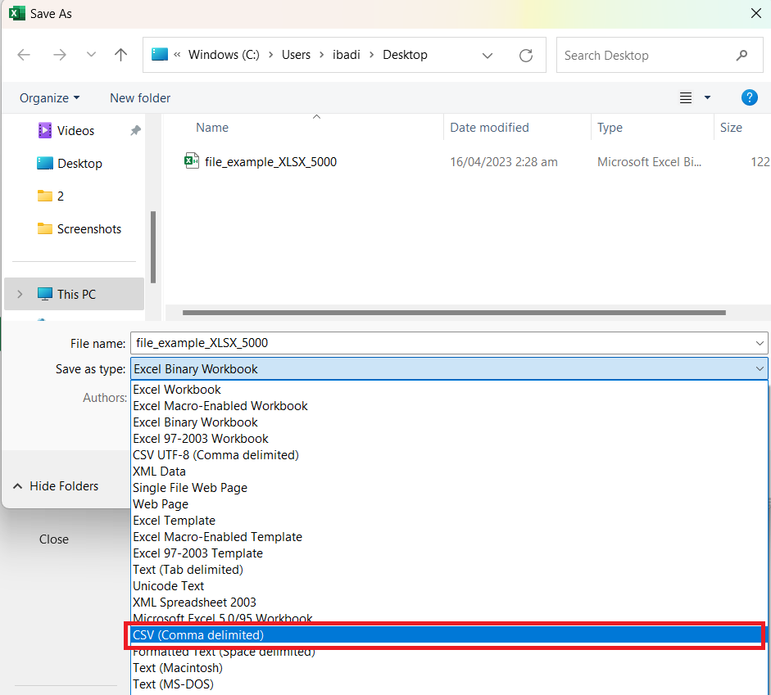Choose Excel Macro-Enabled Template type
This screenshot has height=695, width=771.
click(x=449, y=537)
